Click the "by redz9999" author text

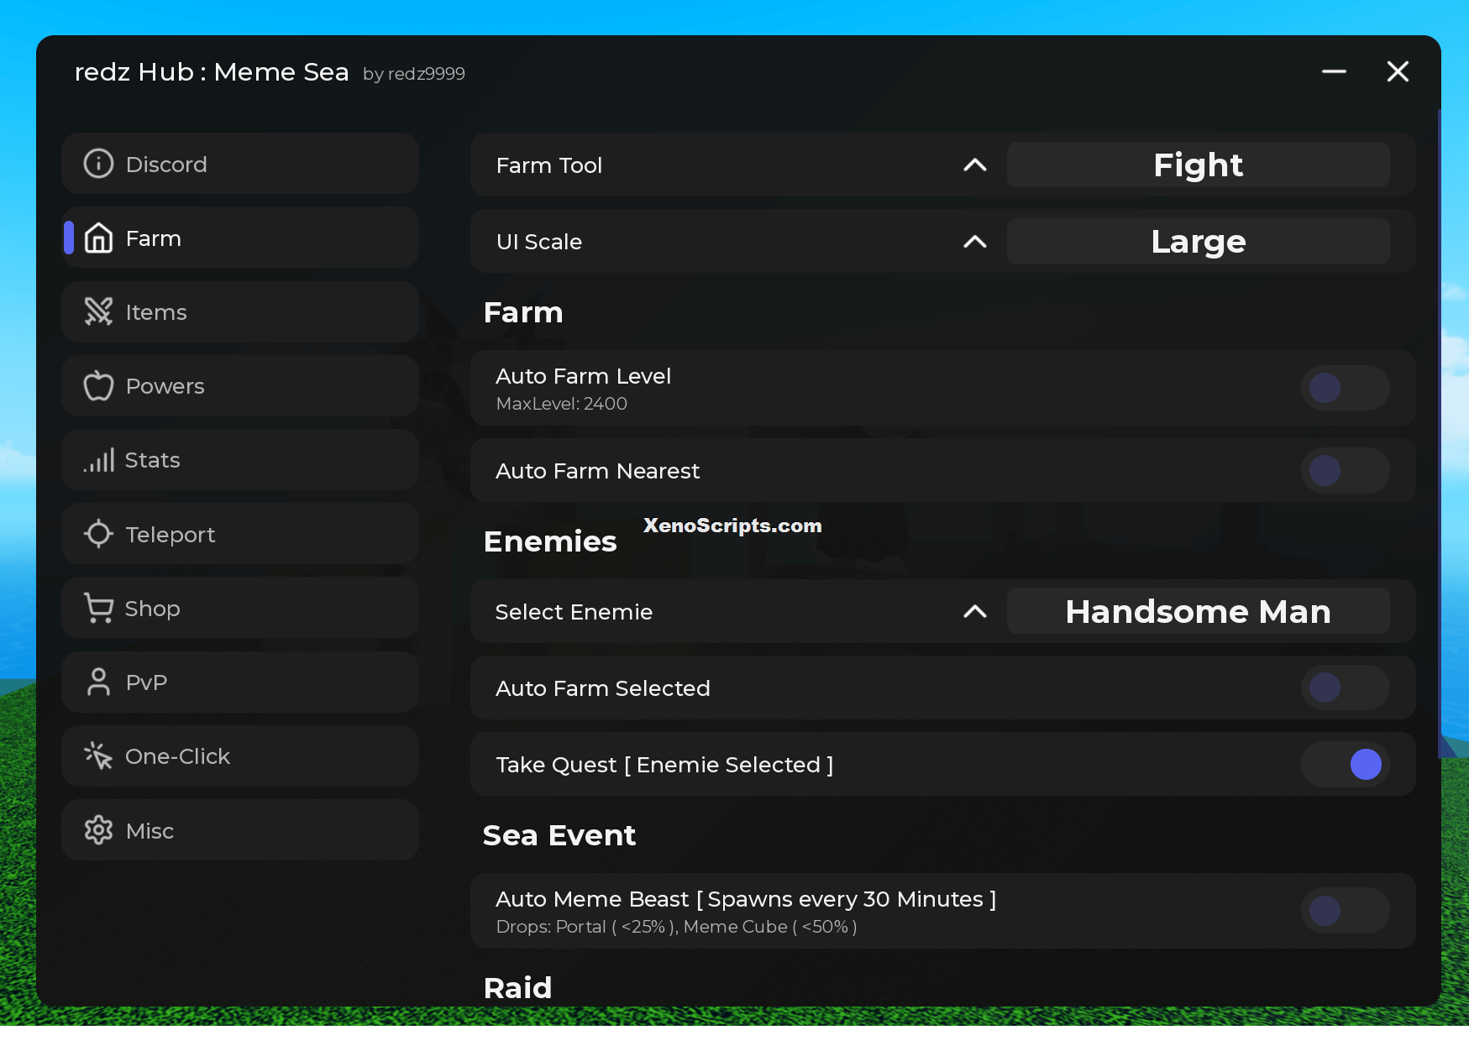pos(413,74)
